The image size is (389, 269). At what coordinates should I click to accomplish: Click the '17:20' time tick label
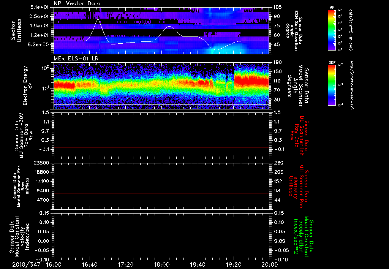tap(126, 265)
